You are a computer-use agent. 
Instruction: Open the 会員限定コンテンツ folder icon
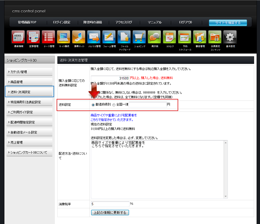pyautogui.click(x=214, y=37)
